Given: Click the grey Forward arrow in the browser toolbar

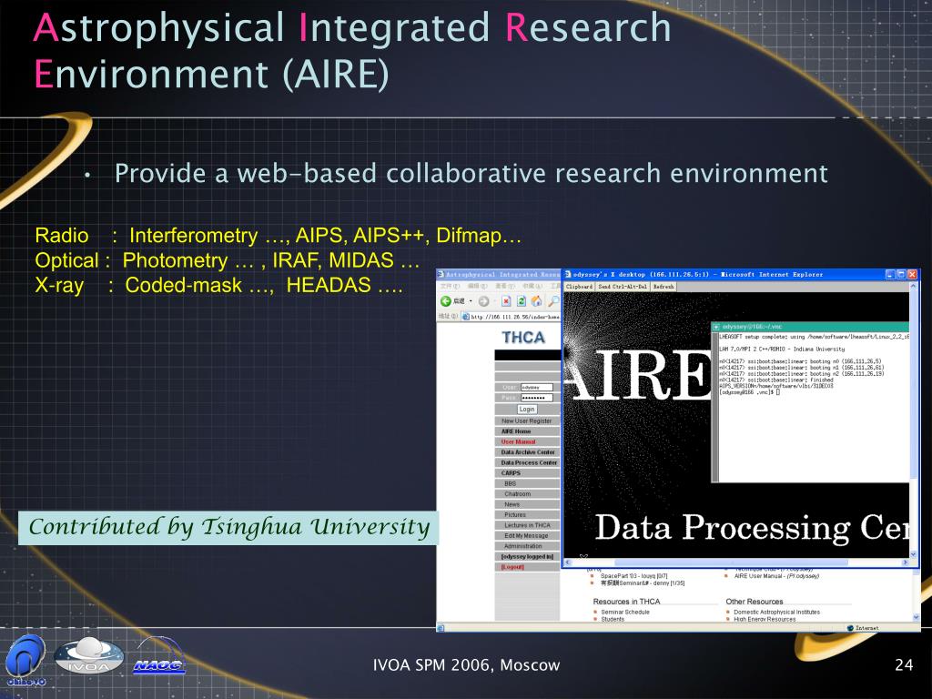Looking at the screenshot, I should pos(484,301).
